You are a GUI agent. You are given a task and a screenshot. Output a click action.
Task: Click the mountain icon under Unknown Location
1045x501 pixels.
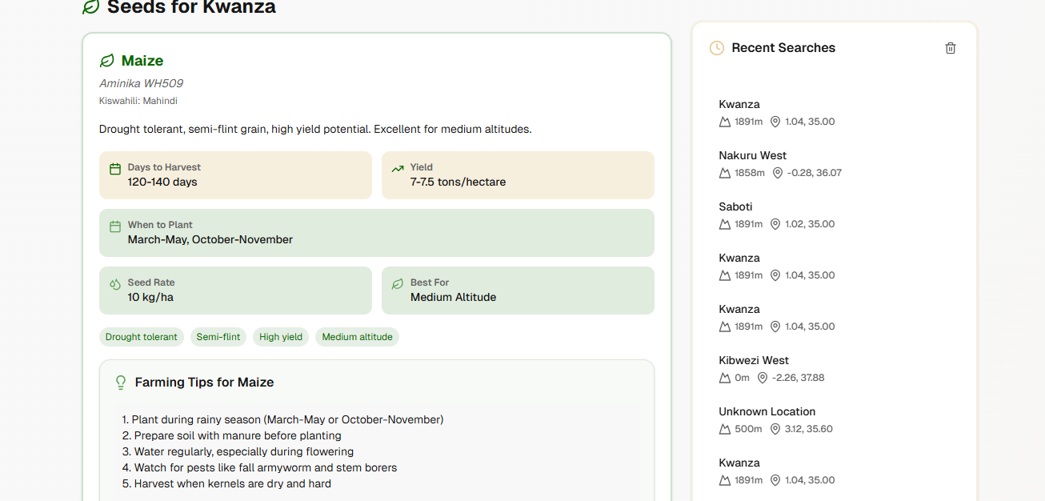coord(725,429)
